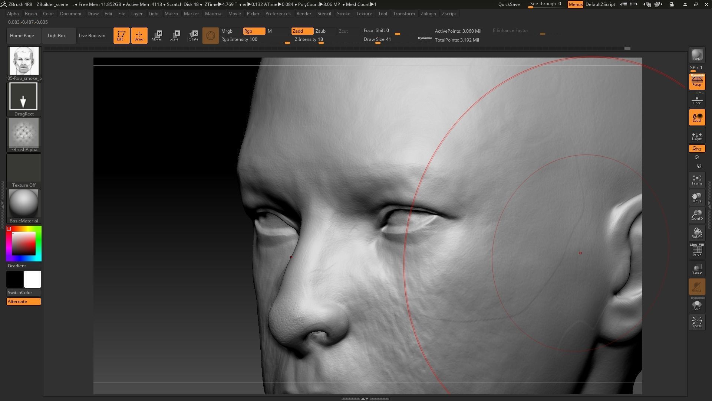Activate Solo mode icon
712x401 pixels.
click(x=697, y=305)
